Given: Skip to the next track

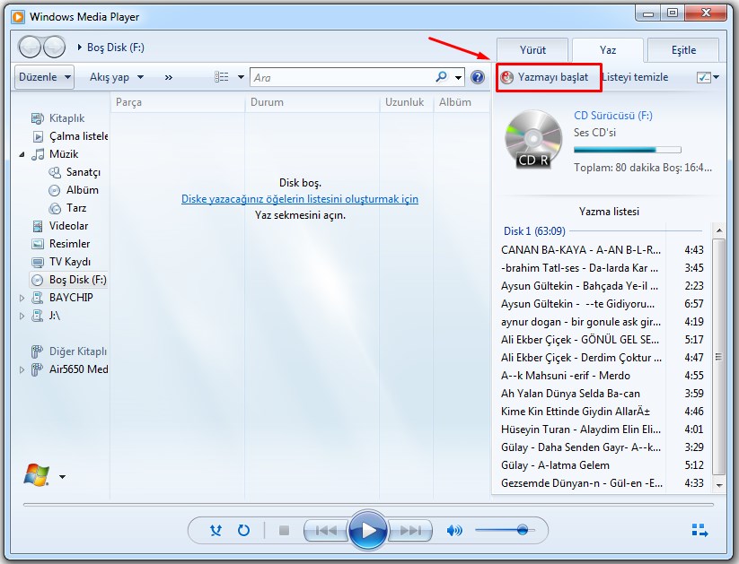Looking at the screenshot, I should [x=410, y=530].
